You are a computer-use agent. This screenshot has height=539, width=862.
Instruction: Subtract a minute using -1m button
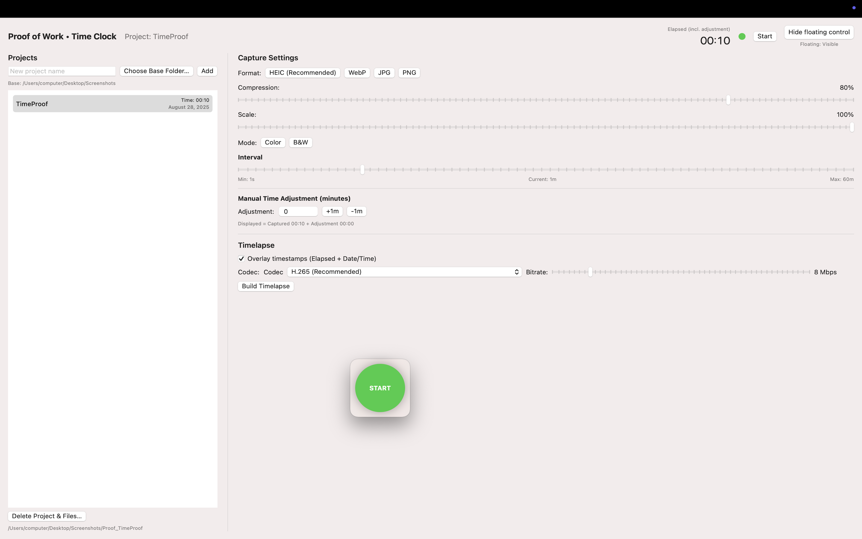(x=356, y=211)
